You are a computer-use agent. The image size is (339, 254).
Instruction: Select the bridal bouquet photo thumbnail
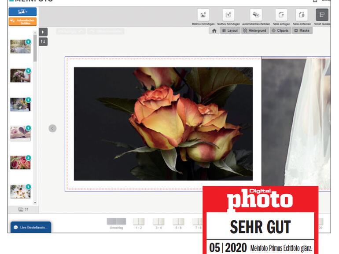click(x=20, y=75)
